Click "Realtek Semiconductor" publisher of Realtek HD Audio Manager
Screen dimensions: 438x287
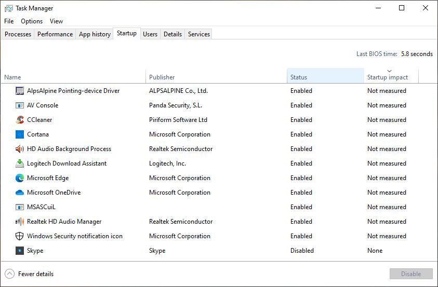181,222
